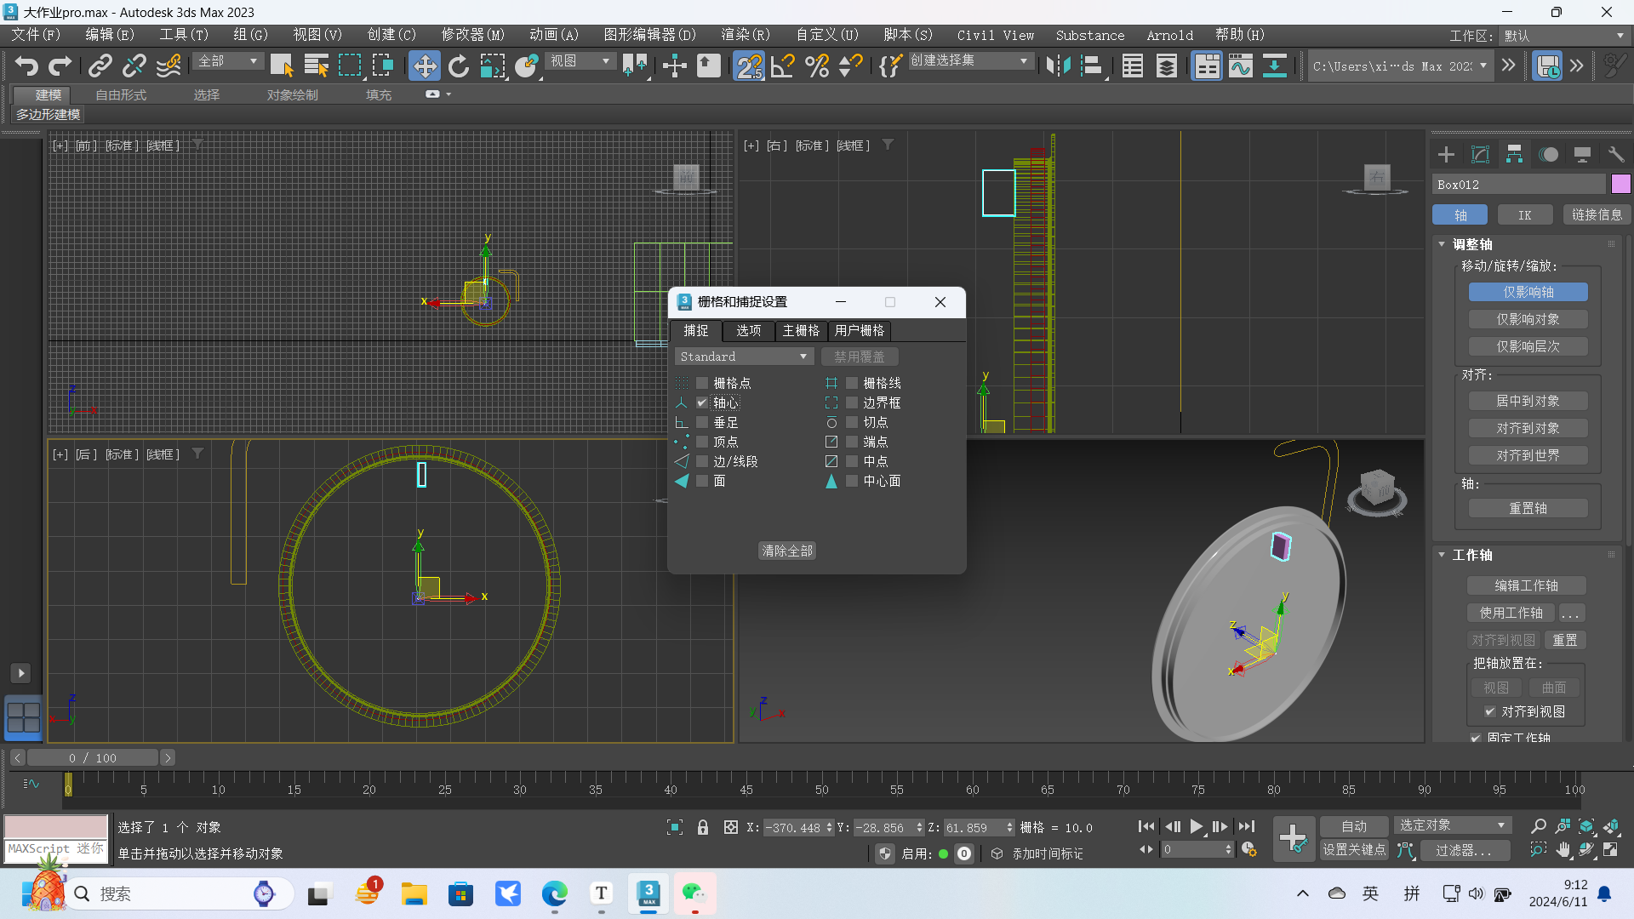Image resolution: width=1634 pixels, height=919 pixels.
Task: Open Select by Name icon
Action: click(x=316, y=66)
